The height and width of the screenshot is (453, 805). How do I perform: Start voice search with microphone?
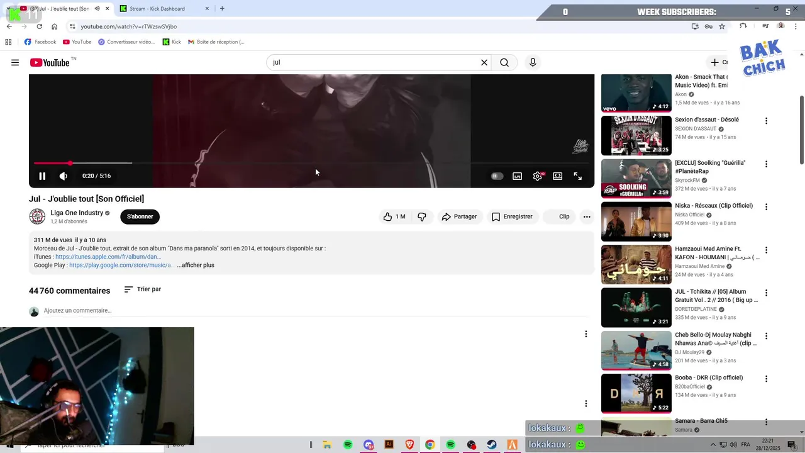[533, 62]
